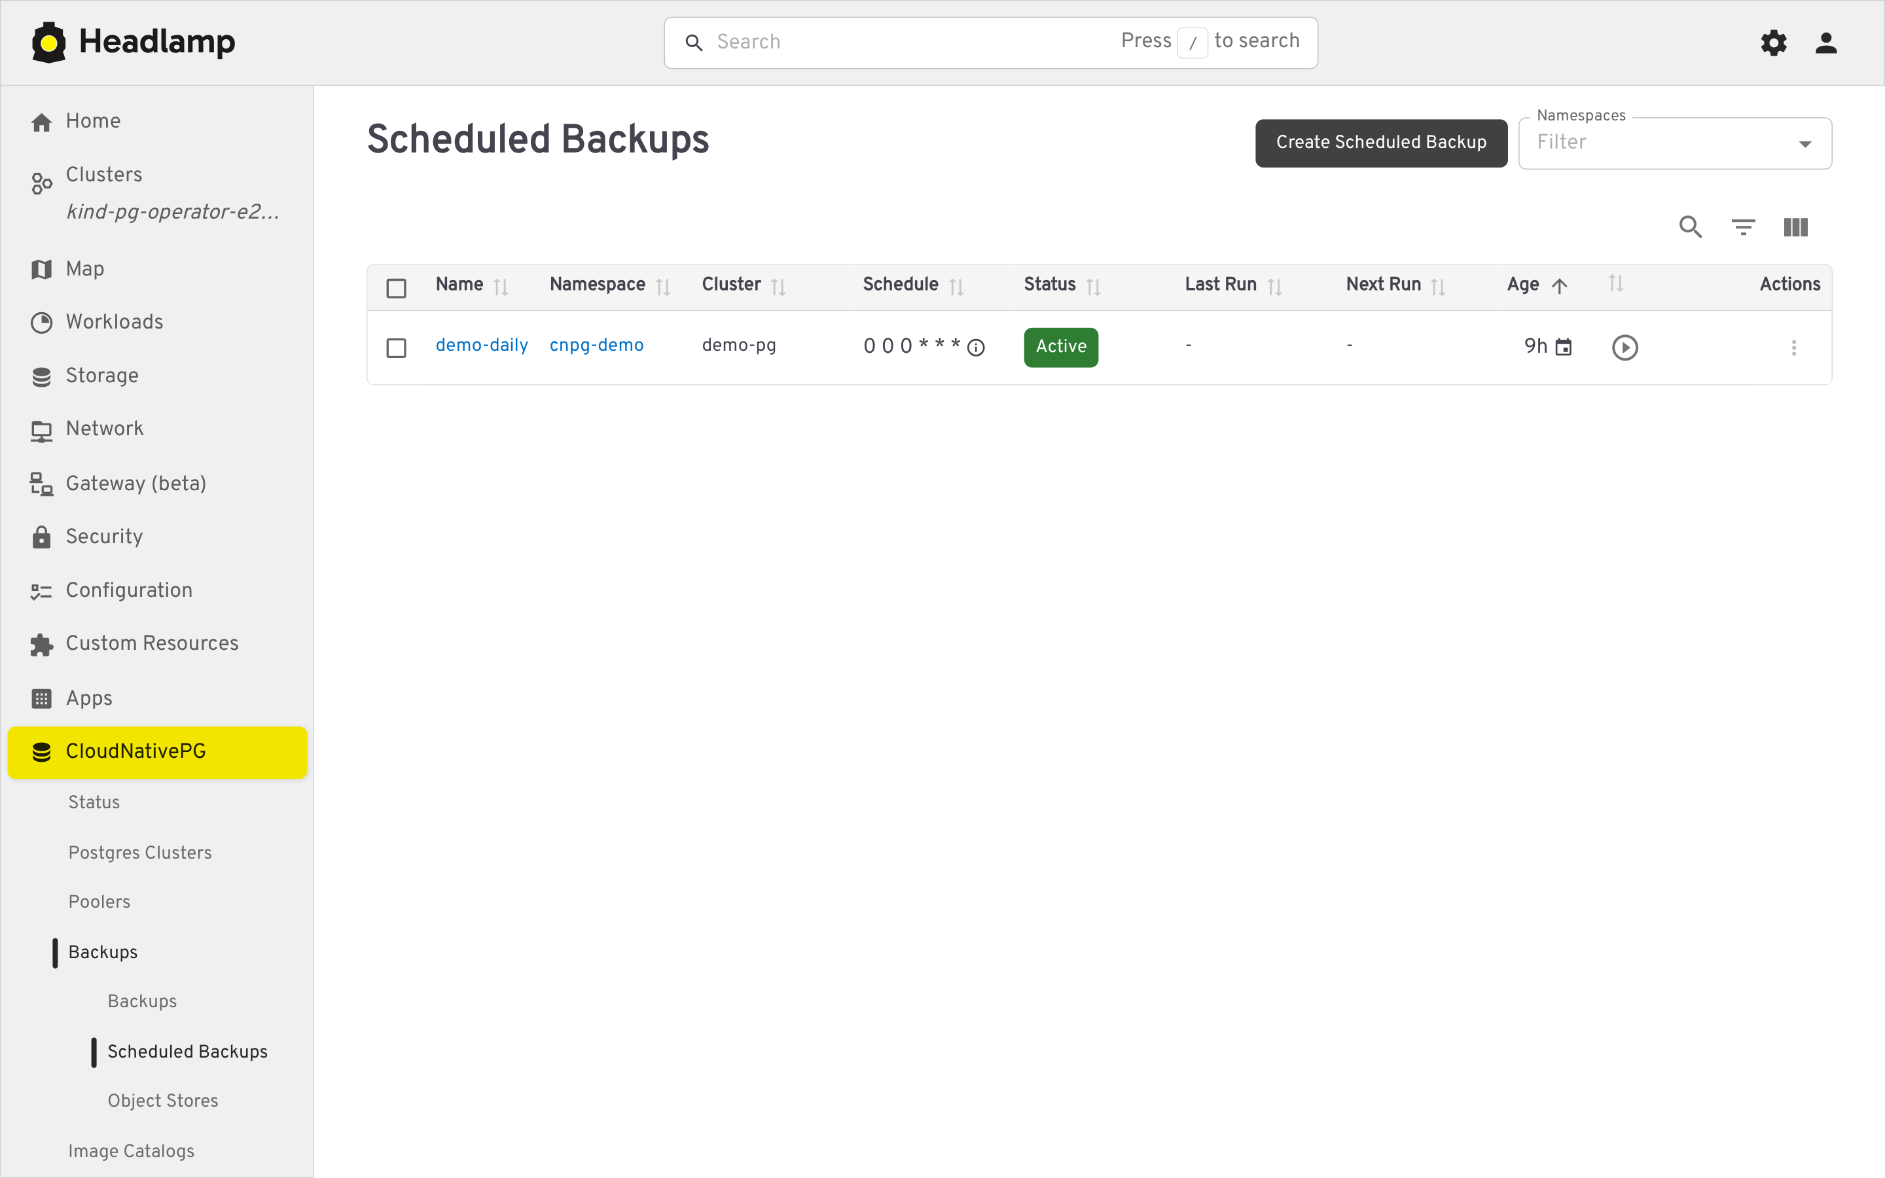This screenshot has height=1178, width=1885.
Task: Show table search via magnifier icon
Action: tap(1689, 226)
